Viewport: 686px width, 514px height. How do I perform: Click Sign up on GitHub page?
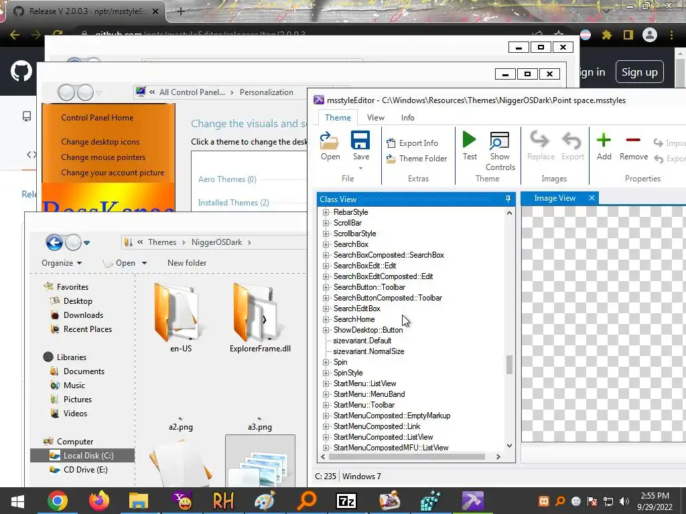tap(640, 72)
